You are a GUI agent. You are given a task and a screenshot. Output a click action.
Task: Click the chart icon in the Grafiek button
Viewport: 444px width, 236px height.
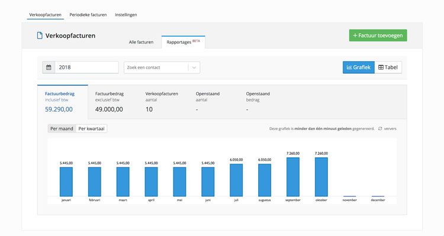pyautogui.click(x=349, y=67)
